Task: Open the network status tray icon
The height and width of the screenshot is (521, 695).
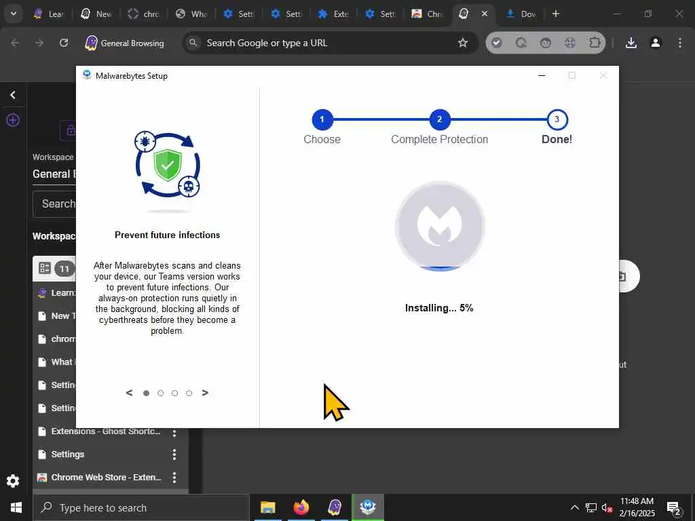Action: (x=591, y=507)
